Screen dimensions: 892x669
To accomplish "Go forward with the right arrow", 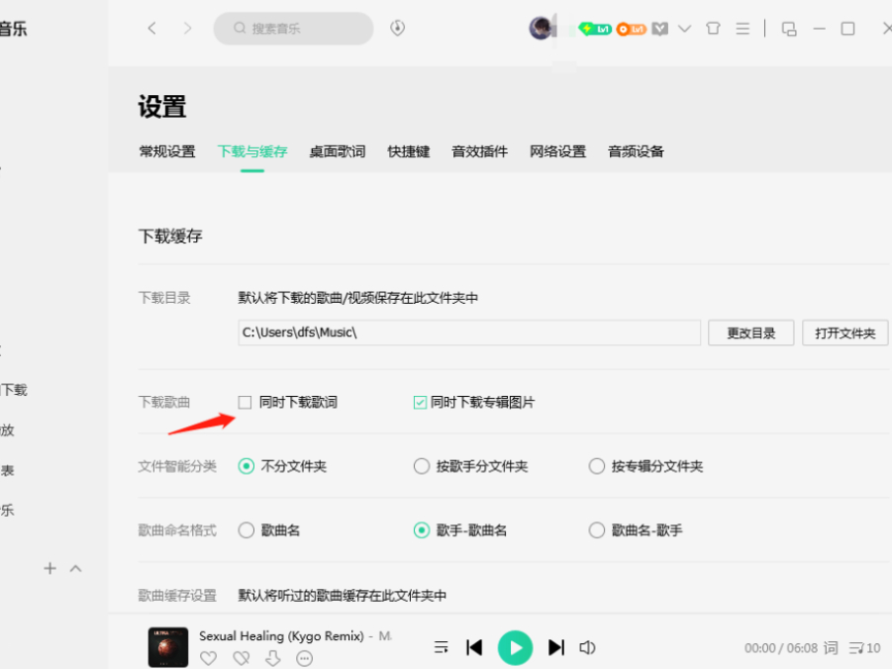I will (188, 29).
